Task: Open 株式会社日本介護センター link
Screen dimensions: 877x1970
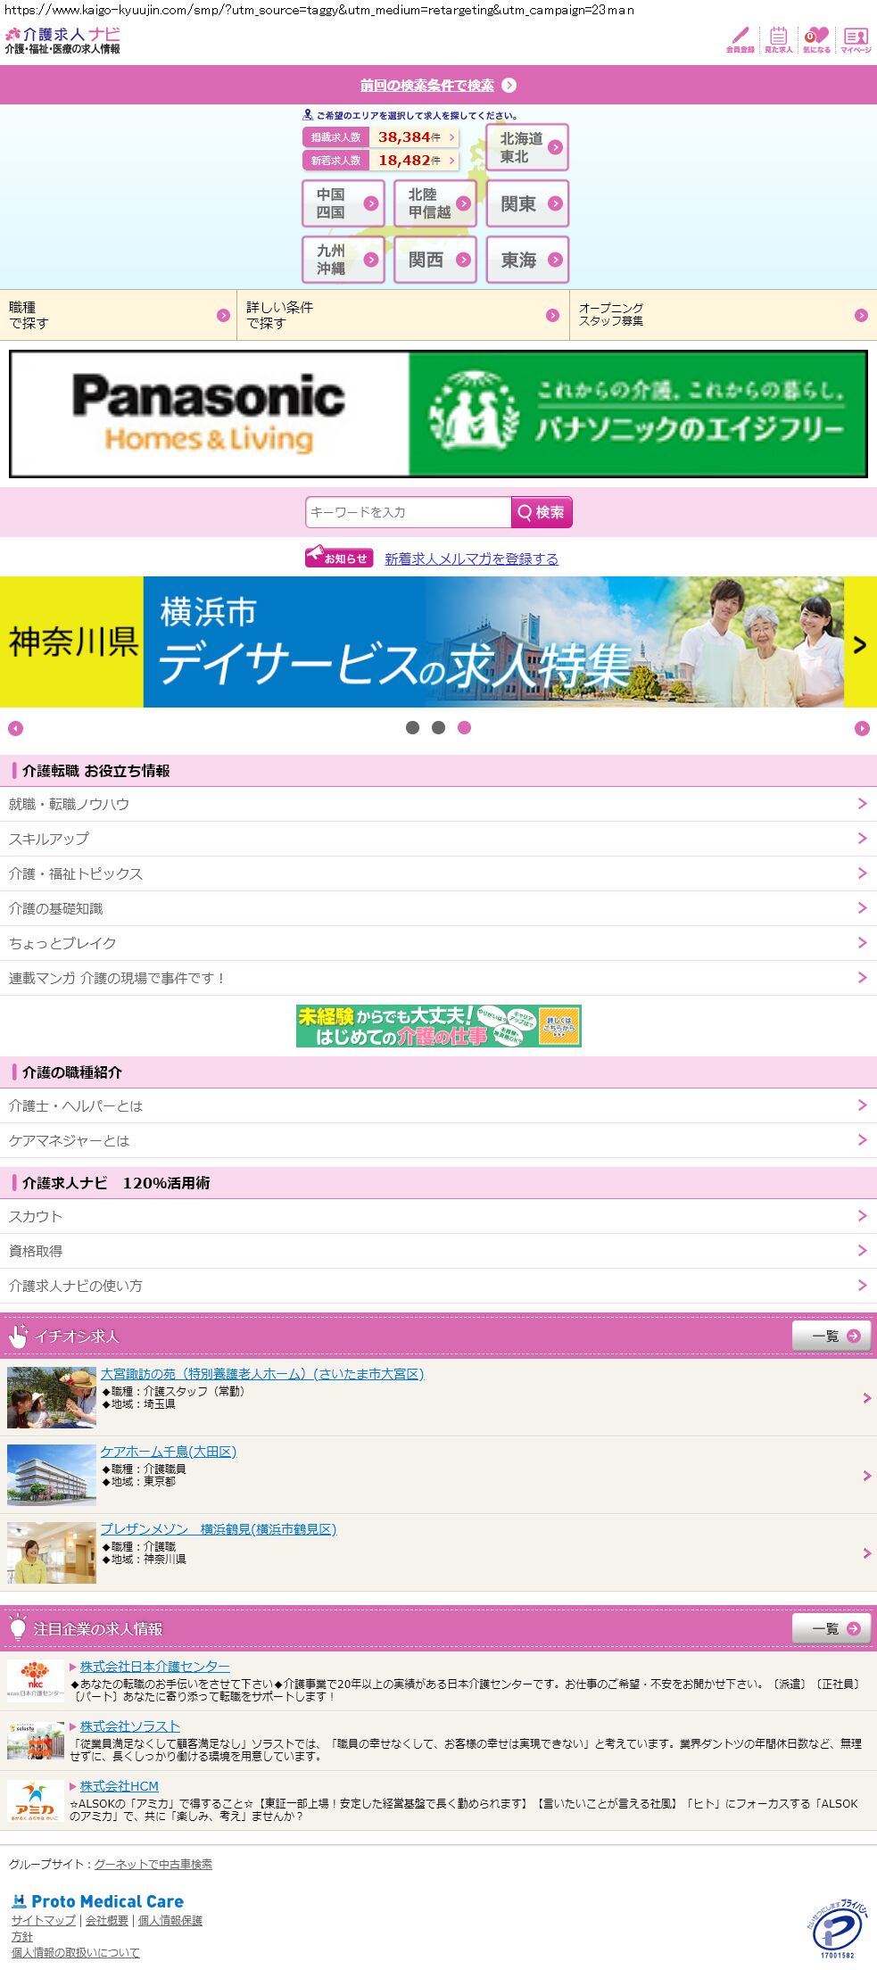Action: [154, 1666]
